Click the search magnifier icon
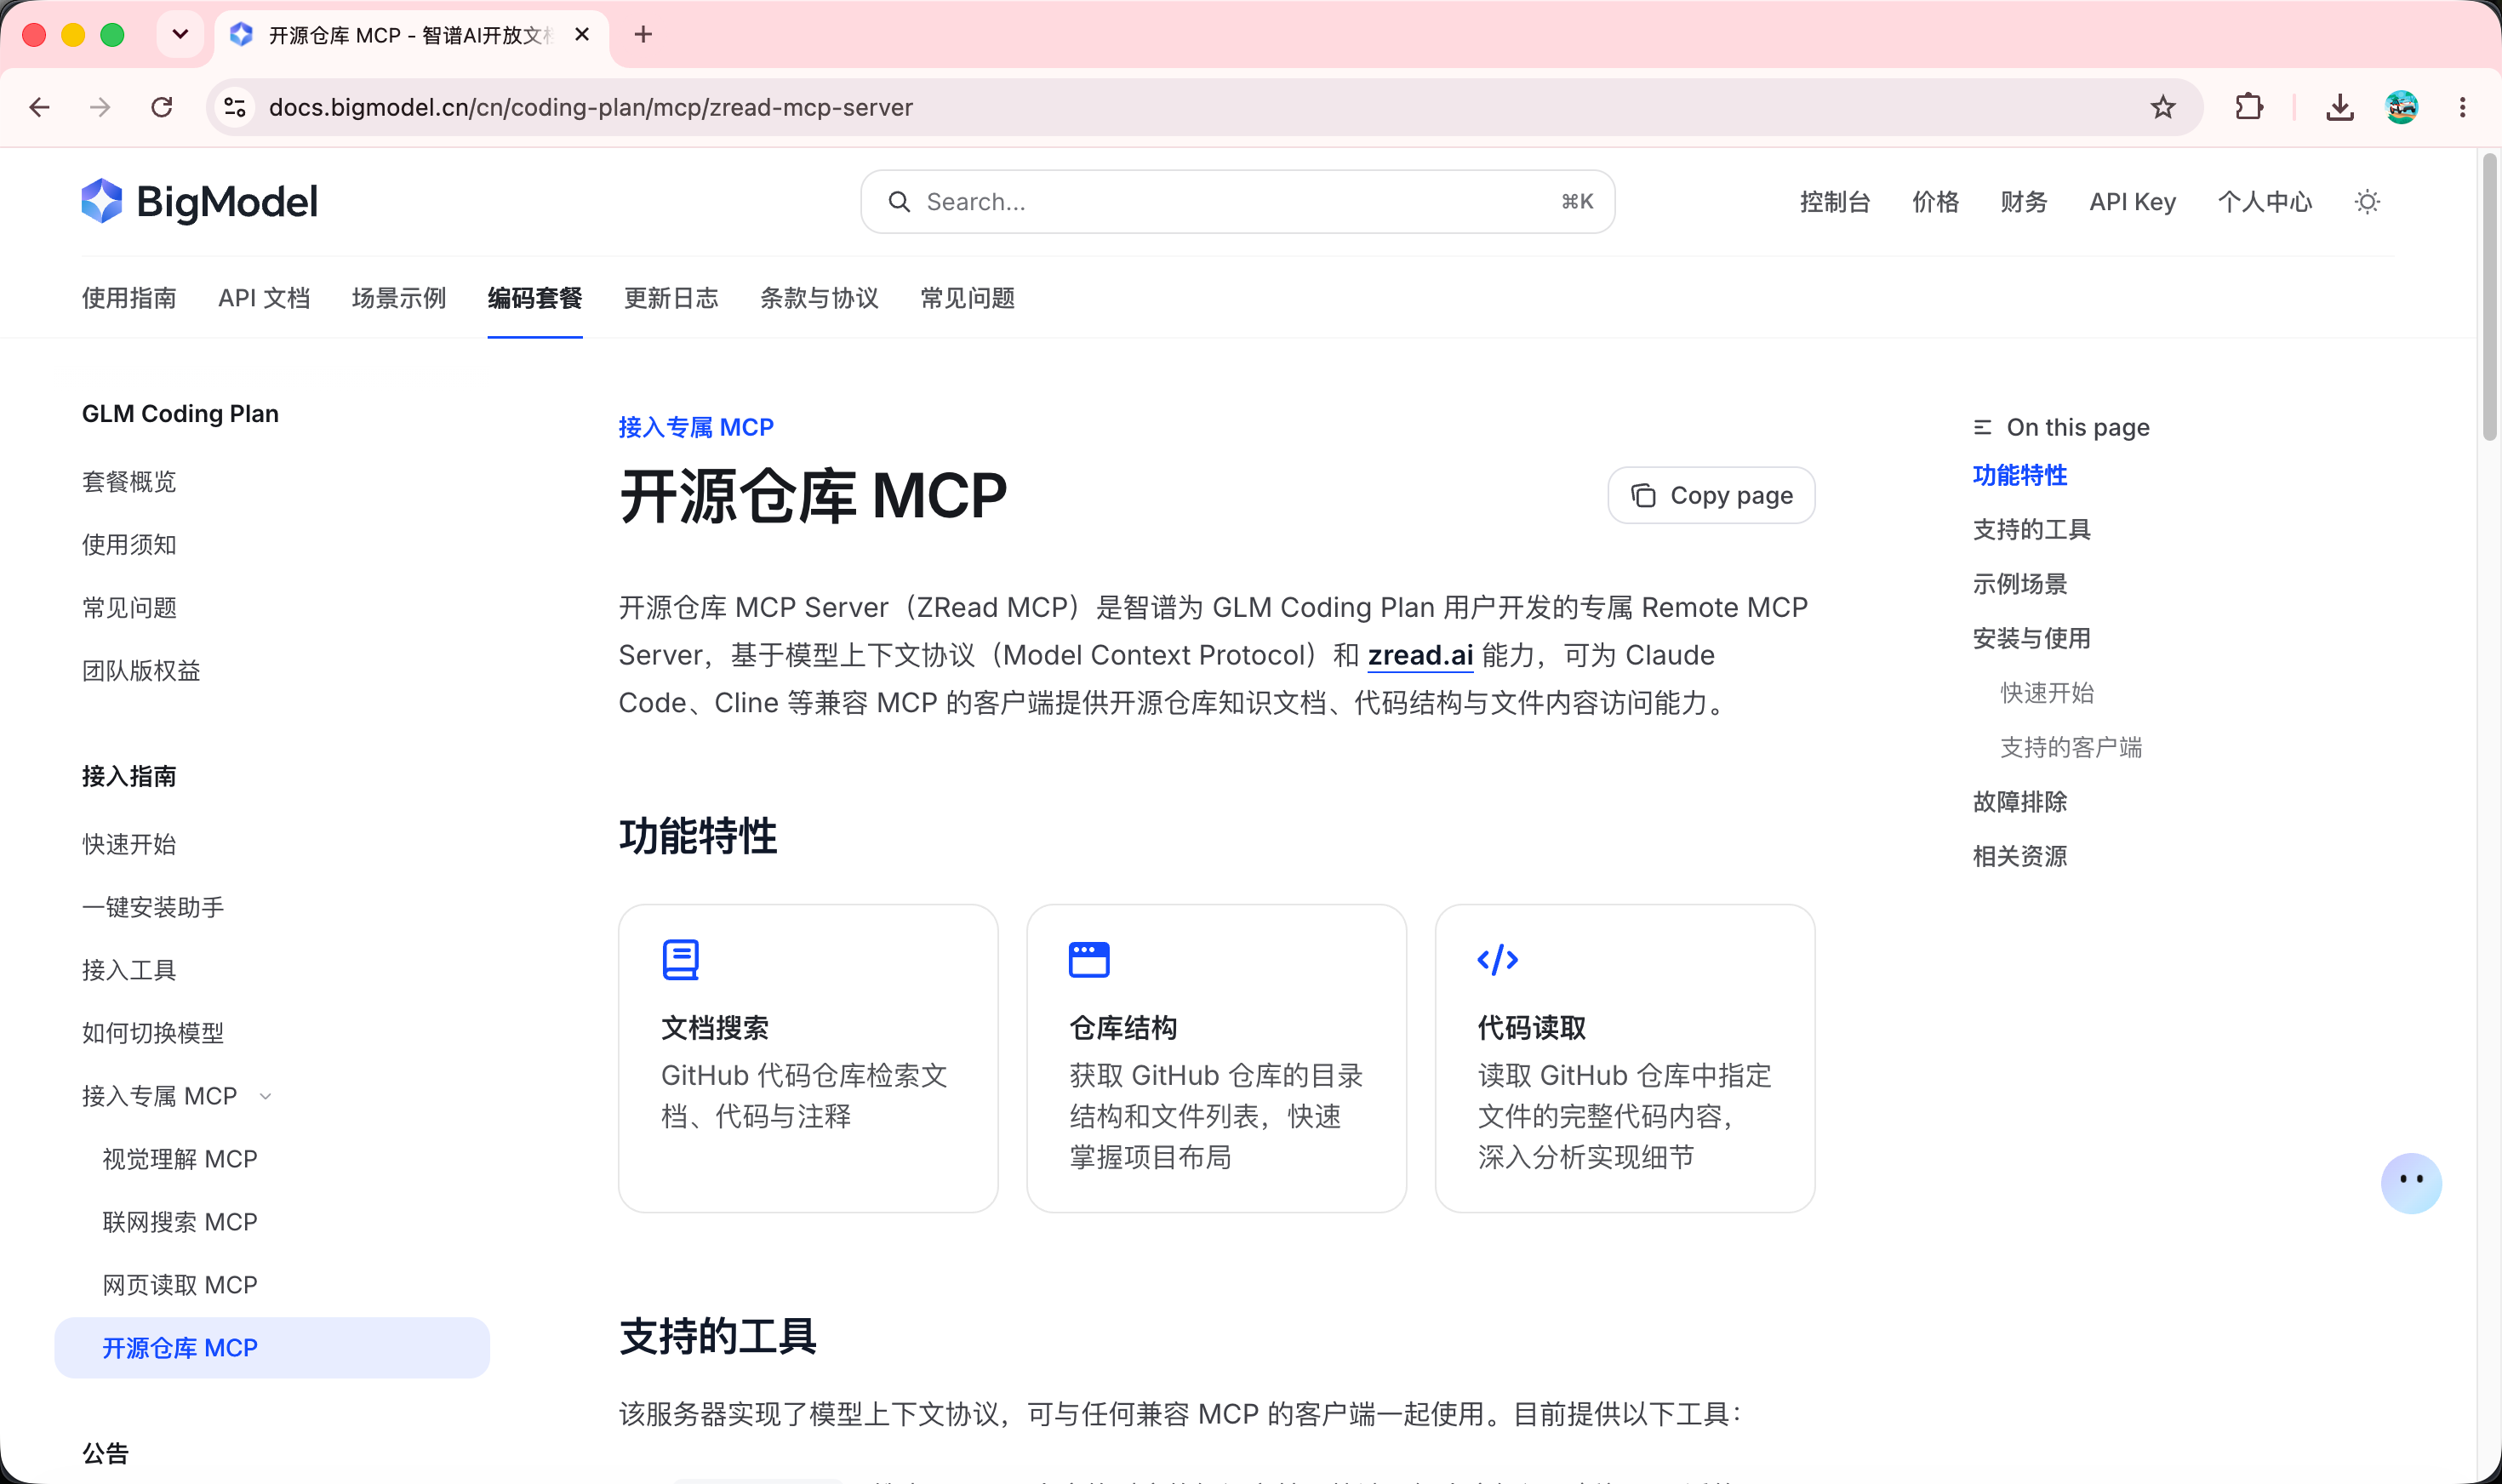 coord(899,202)
